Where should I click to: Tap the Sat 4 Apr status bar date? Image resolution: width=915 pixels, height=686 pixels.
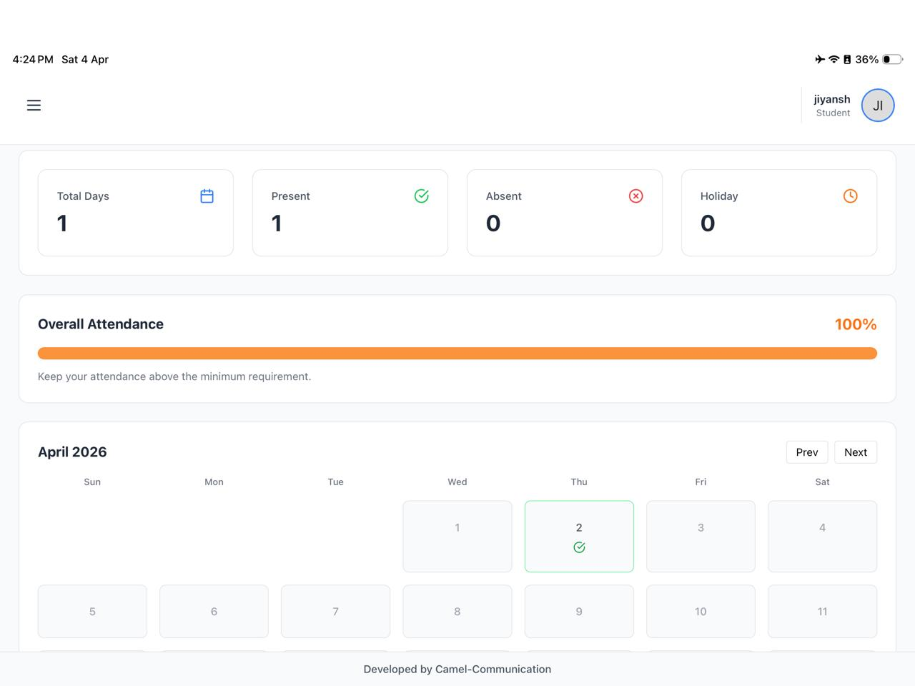point(85,59)
